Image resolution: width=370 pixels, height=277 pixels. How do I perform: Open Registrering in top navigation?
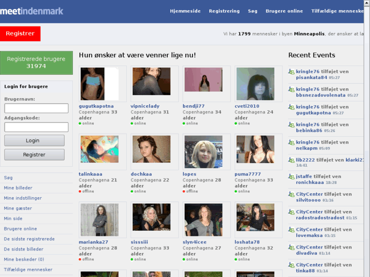click(224, 11)
